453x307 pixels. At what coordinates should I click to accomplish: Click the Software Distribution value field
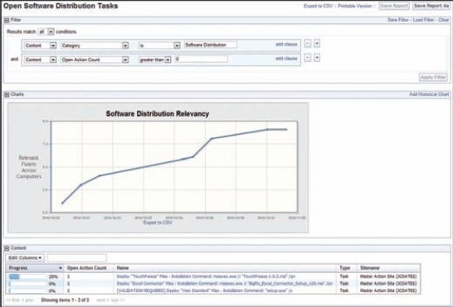(x=211, y=45)
